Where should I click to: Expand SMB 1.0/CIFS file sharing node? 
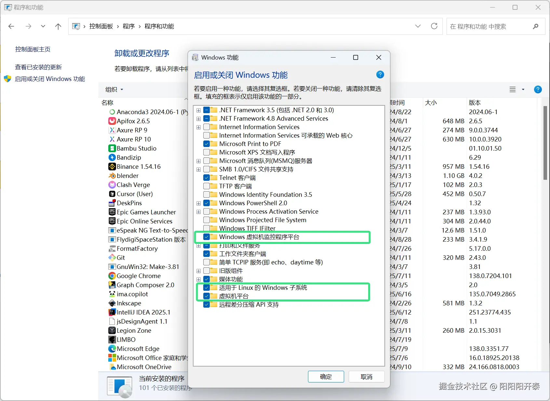pos(198,169)
